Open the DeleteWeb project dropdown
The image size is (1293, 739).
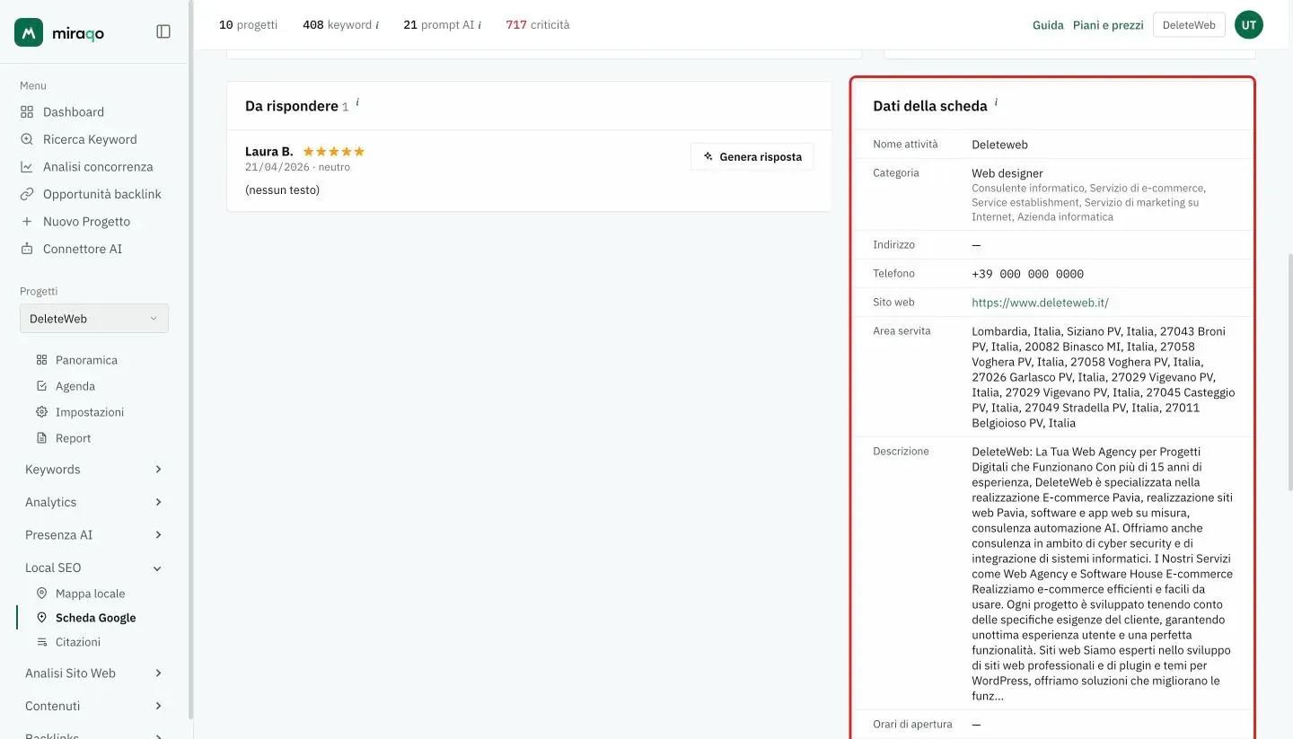94,319
